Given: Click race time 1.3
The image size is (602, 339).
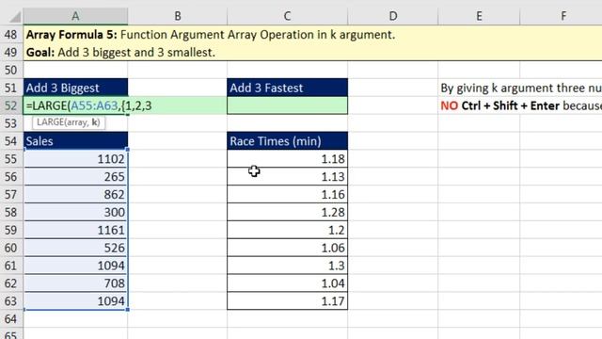Looking at the screenshot, I should [287, 266].
